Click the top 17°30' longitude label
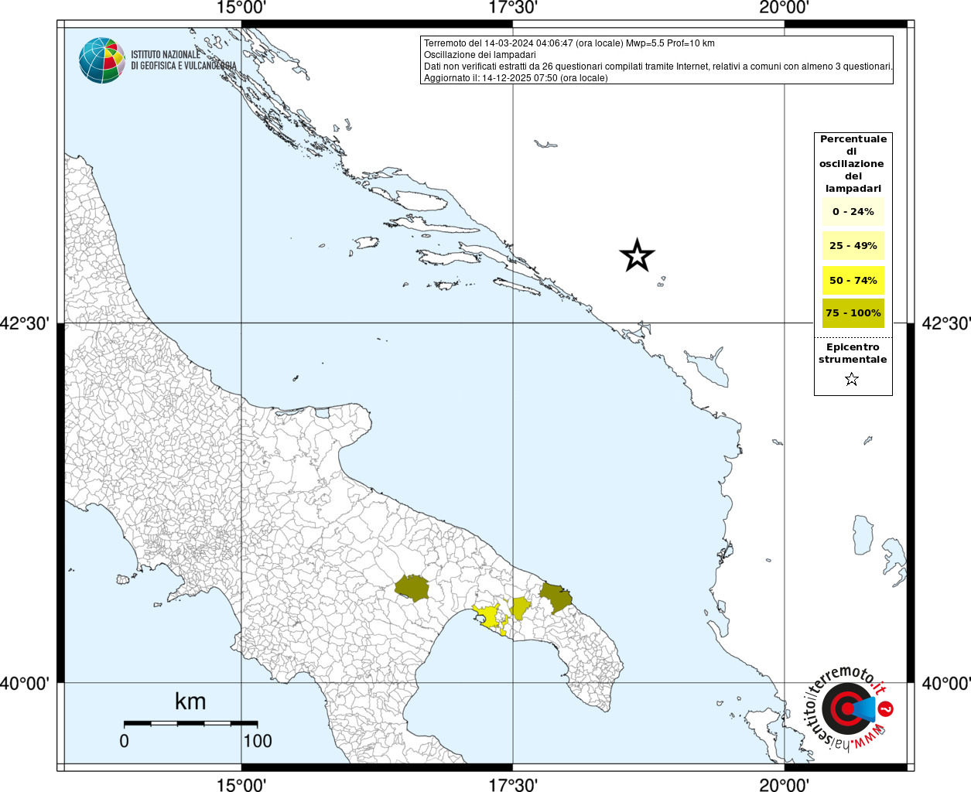971x792 pixels. (x=512, y=8)
